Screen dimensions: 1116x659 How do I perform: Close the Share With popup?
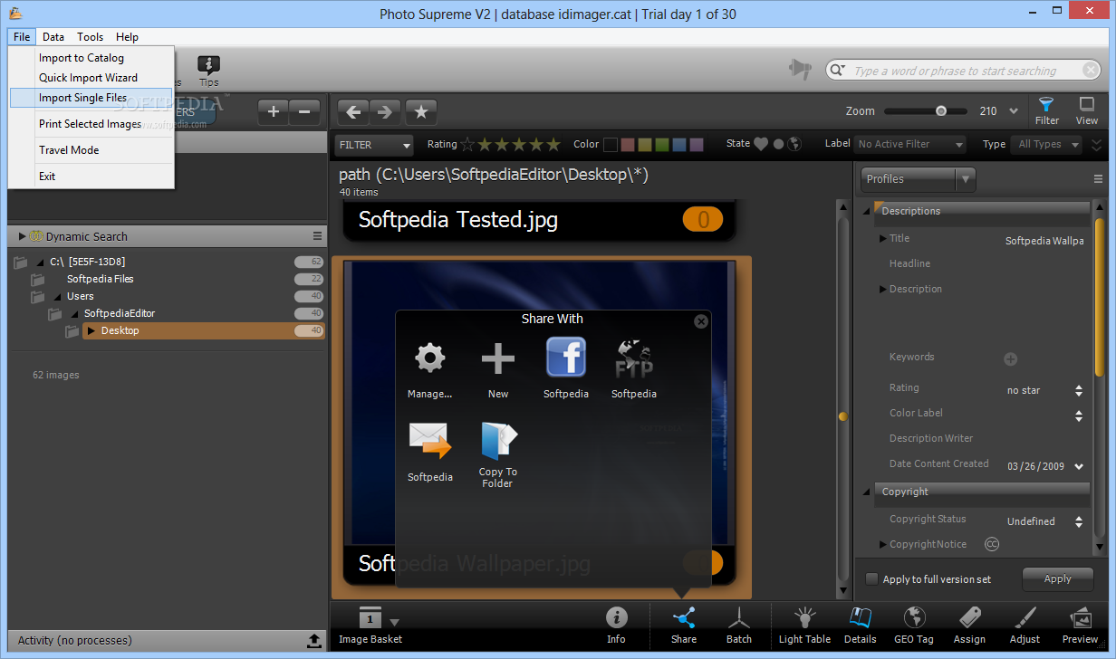point(700,321)
